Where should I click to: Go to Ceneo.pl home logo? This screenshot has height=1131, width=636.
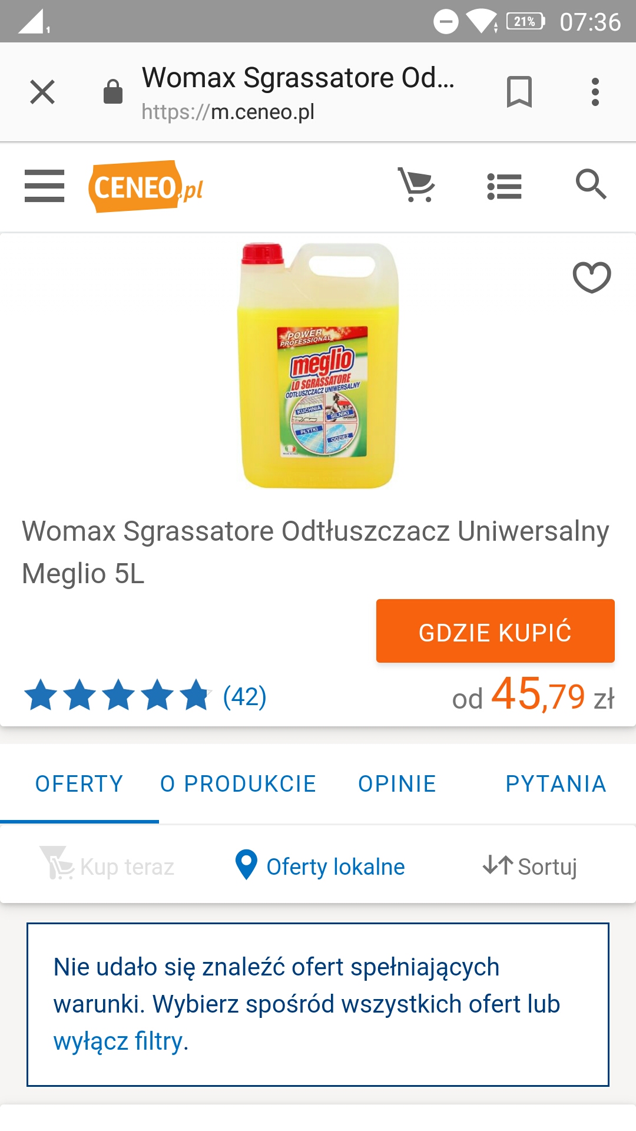coord(145,187)
